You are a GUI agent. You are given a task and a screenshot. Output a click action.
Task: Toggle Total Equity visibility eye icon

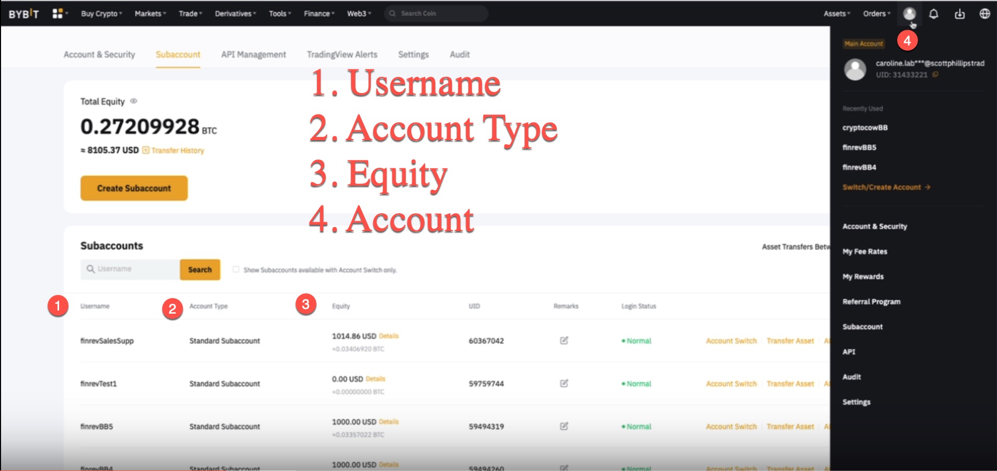[133, 101]
